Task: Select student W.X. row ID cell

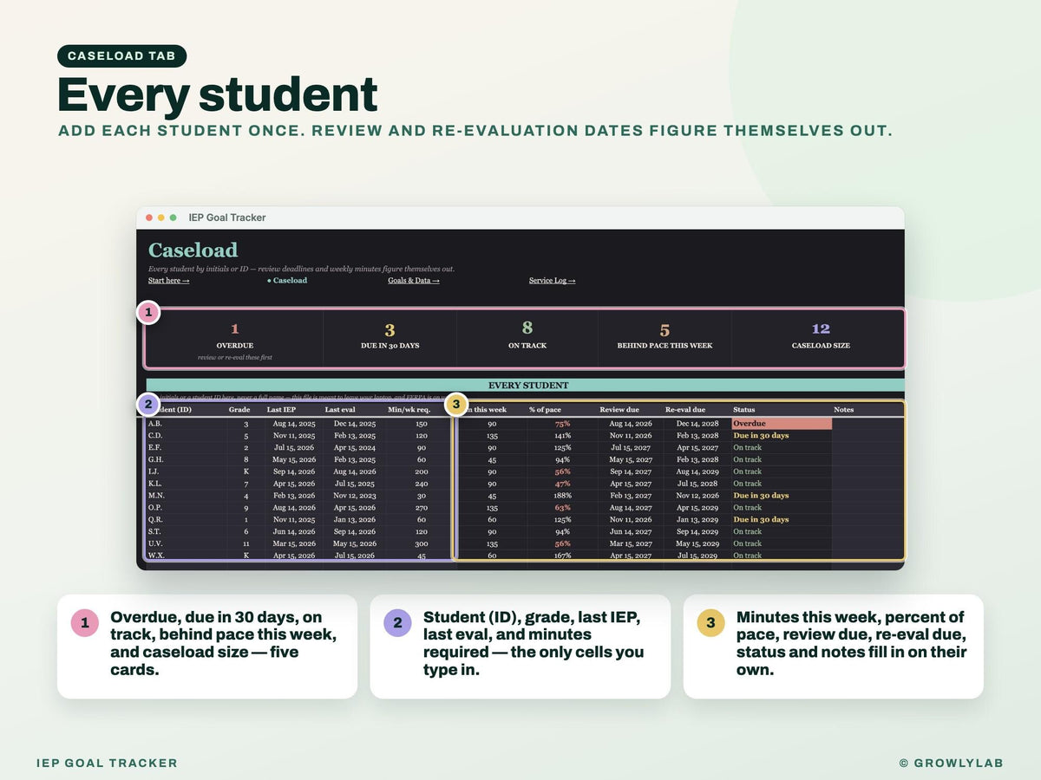Action: pos(155,556)
